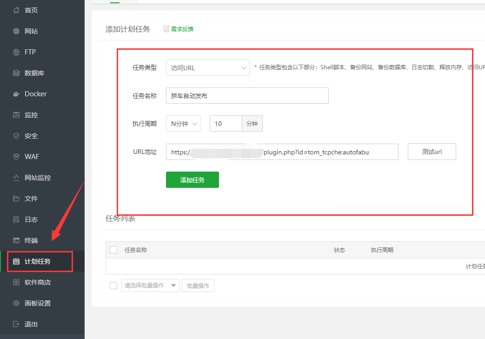Screen dimensions: 485x339
Task: Open the 需求反馈 link
Action: 182,29
